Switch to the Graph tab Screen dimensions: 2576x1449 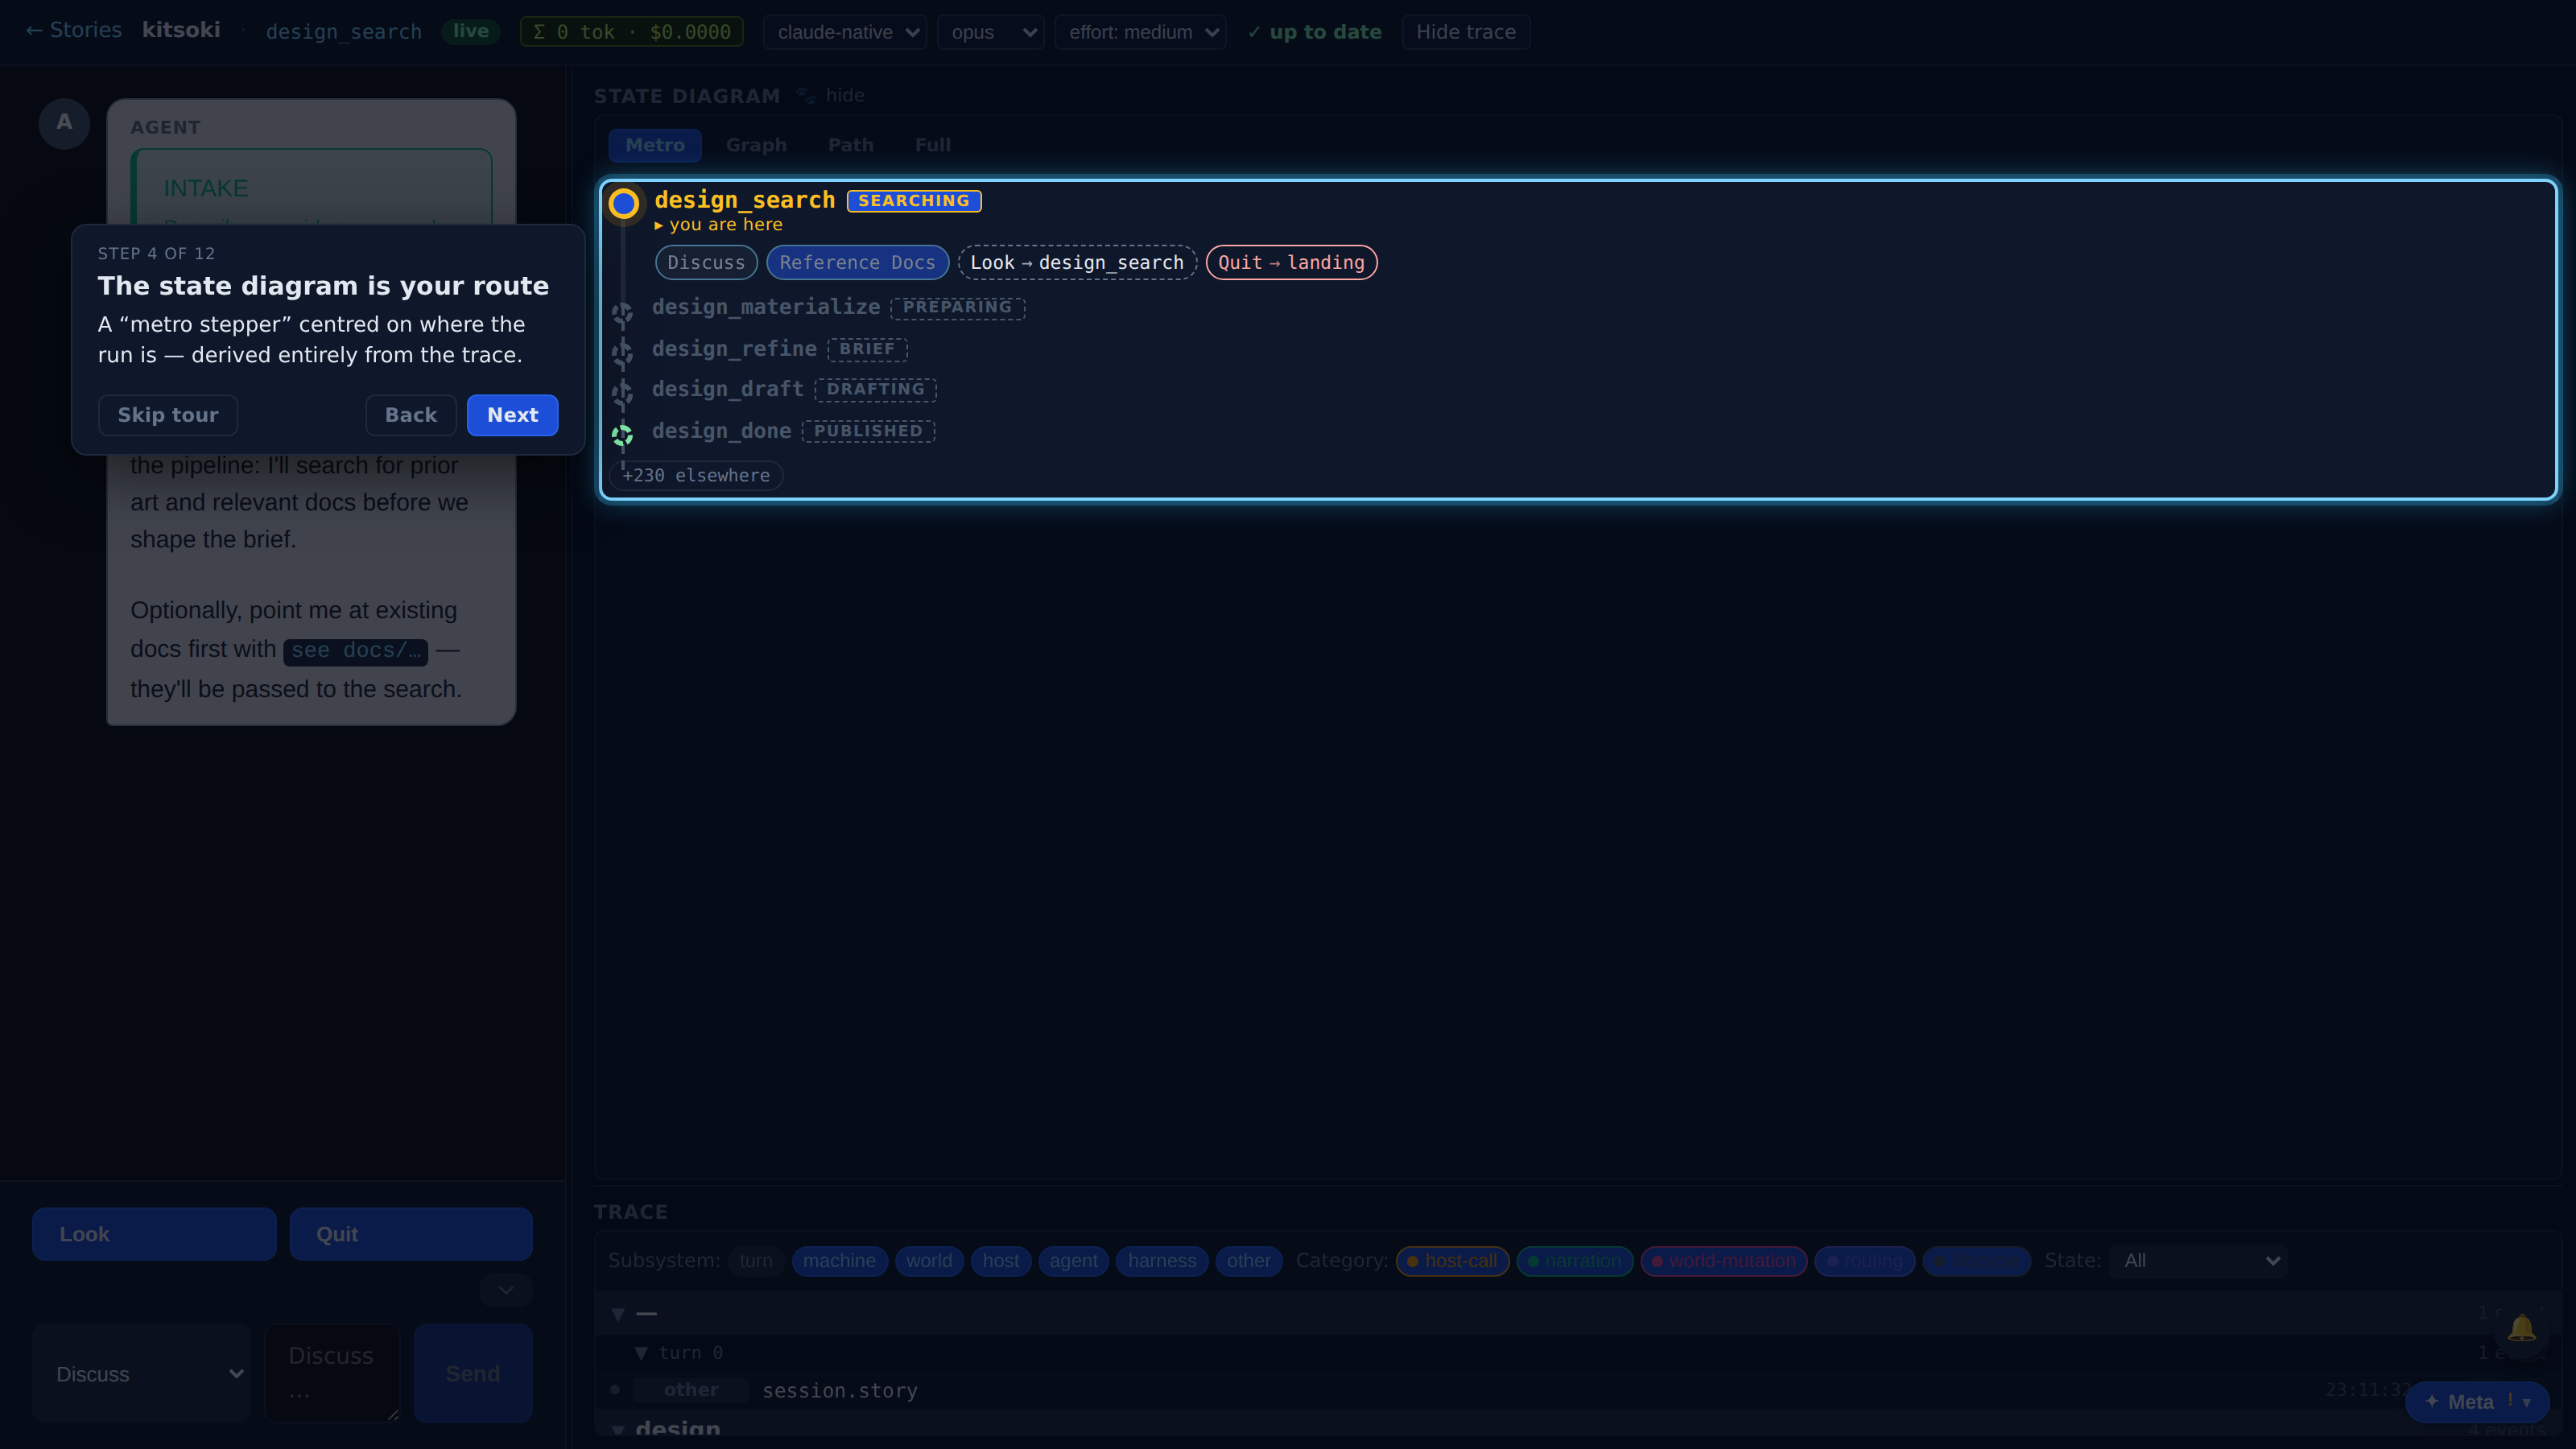[x=756, y=145]
